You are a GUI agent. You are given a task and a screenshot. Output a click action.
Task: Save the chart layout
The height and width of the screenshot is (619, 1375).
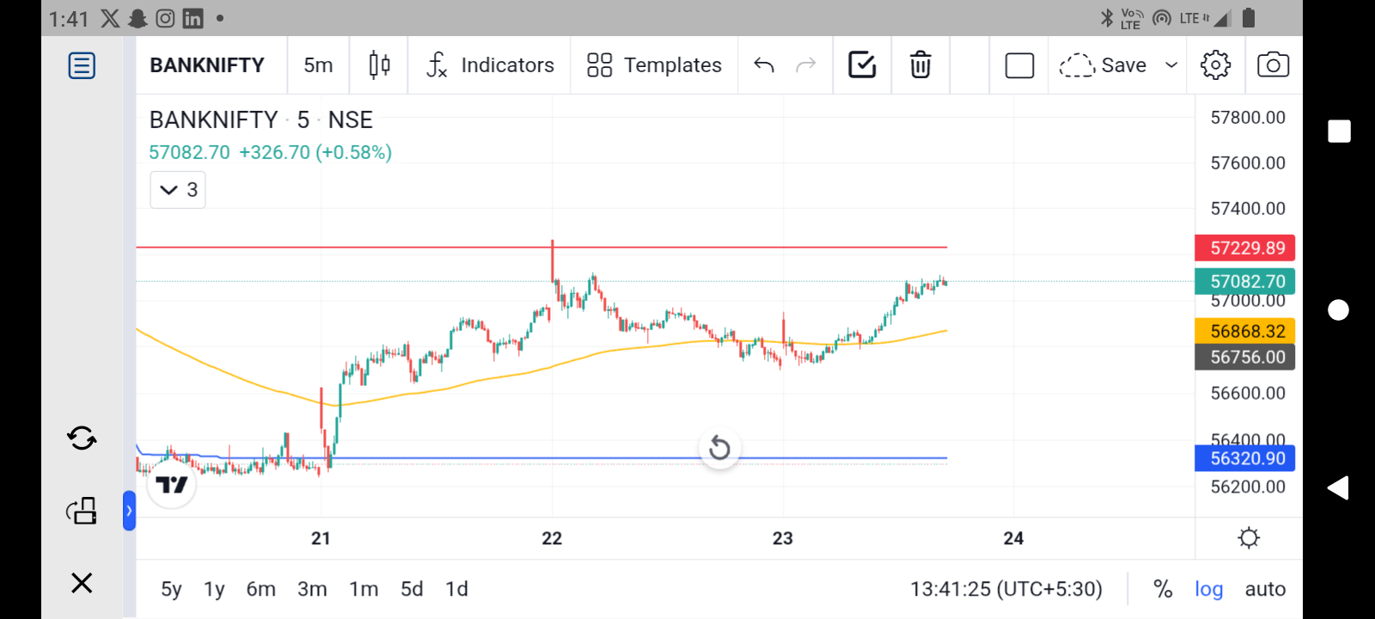click(1103, 65)
